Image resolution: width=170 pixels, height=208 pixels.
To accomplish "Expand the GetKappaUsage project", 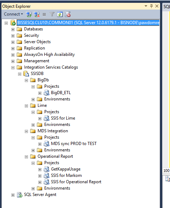I will [x=40, y=169].
